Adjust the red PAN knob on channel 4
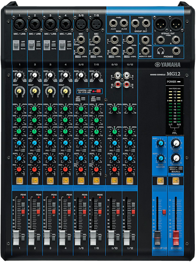 [x=65, y=170]
